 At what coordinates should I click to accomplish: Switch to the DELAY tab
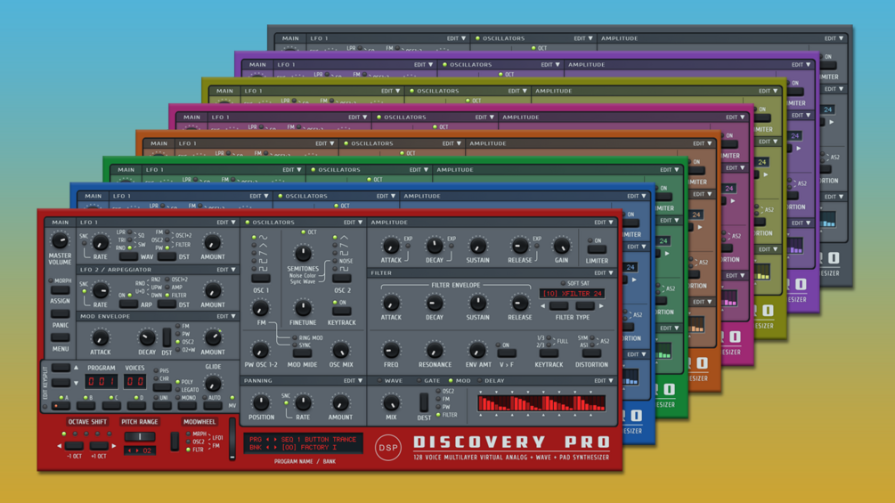(491, 380)
